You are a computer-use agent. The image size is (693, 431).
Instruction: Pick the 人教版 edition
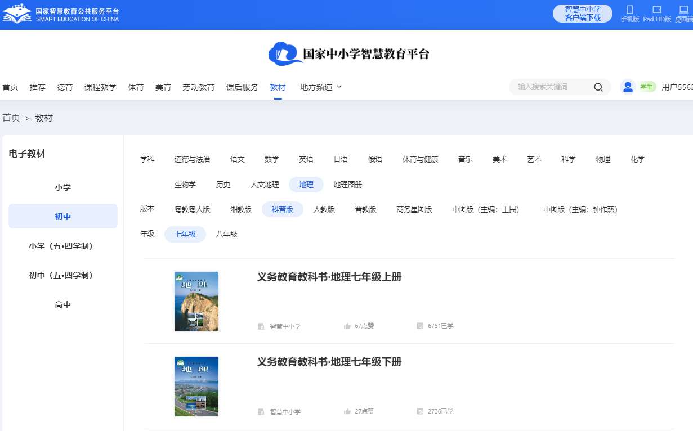point(324,209)
